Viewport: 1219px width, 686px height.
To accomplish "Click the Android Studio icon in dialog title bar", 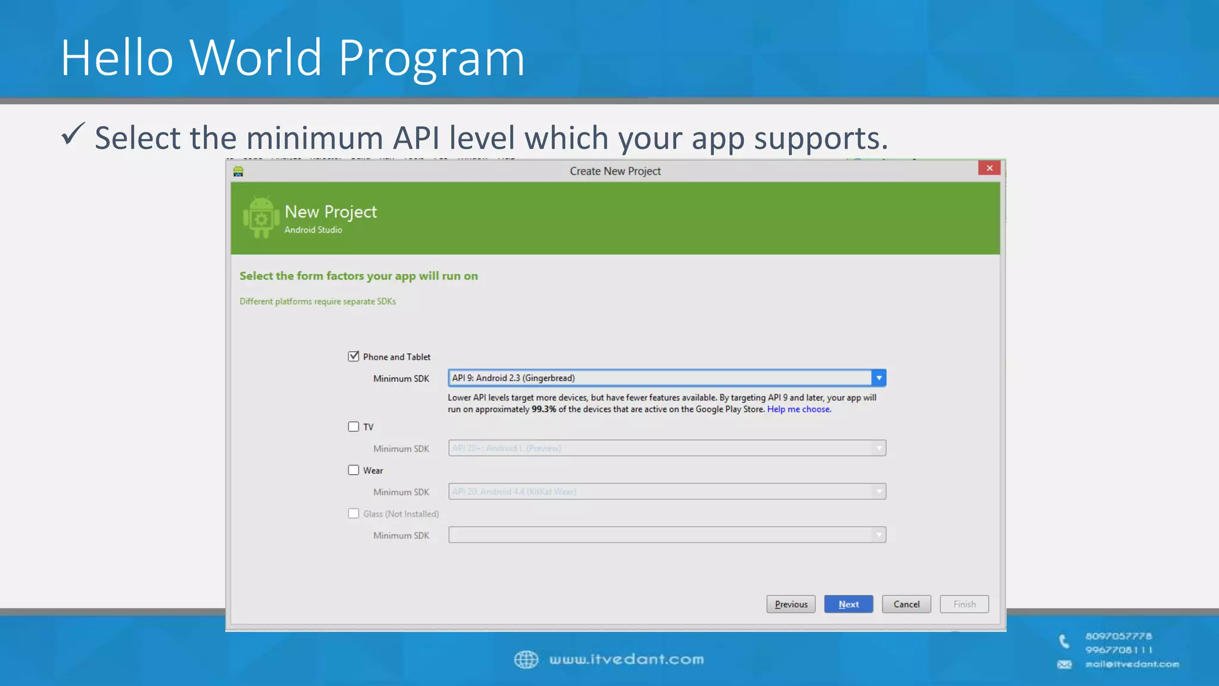I will [x=239, y=171].
